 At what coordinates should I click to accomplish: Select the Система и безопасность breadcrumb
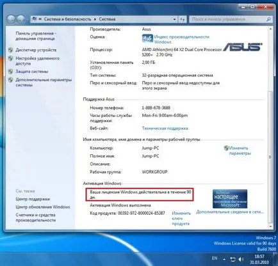pyautogui.click(x=67, y=19)
